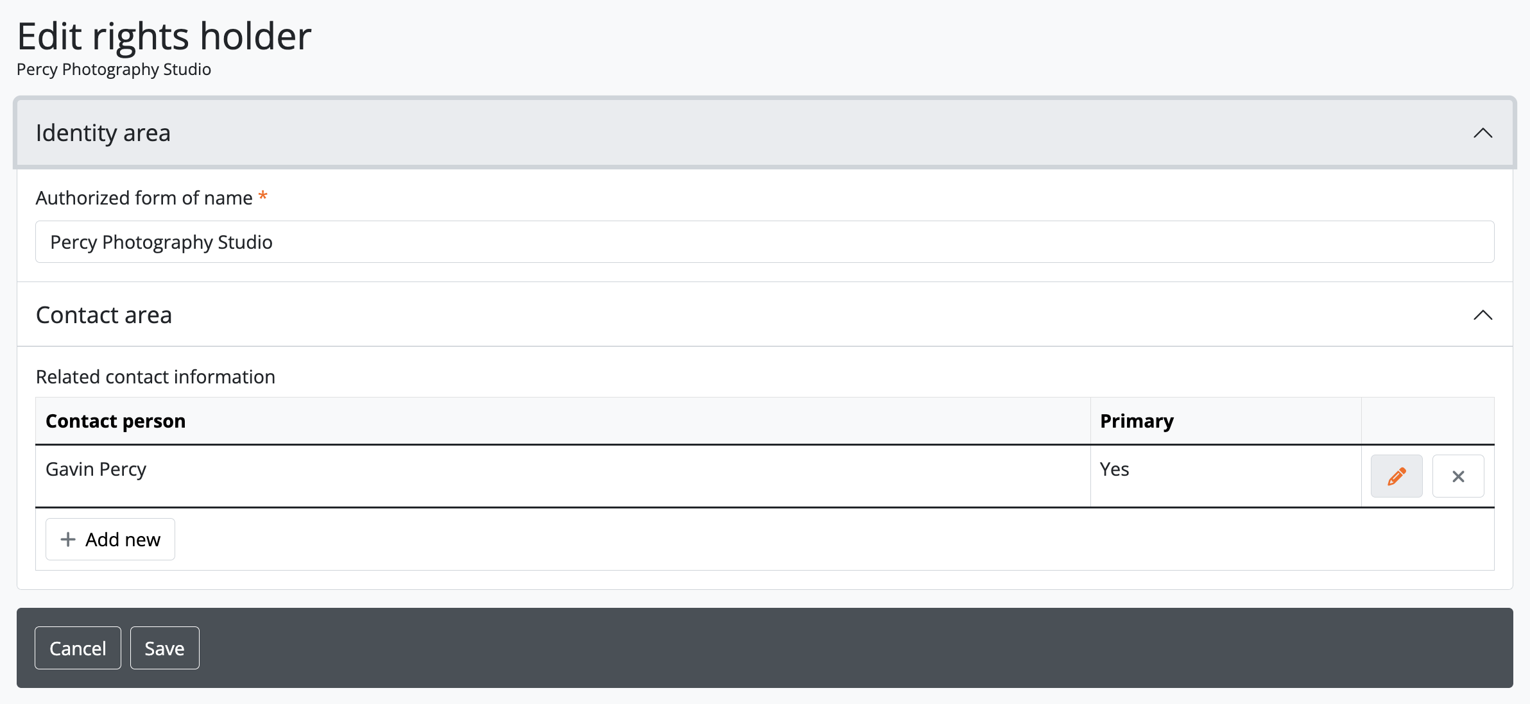
Task: Edit the Gavin Percy contact with the pencil icon
Action: point(1396,476)
